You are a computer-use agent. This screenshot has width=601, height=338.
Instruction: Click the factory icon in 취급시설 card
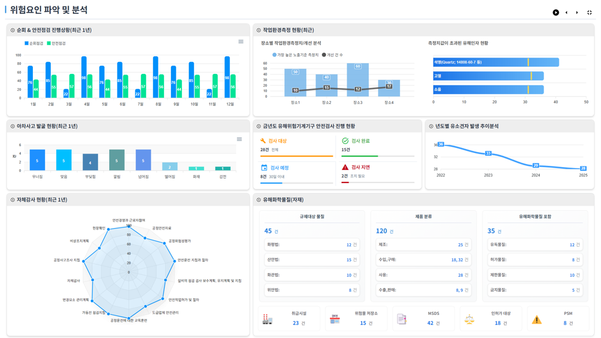click(x=267, y=319)
